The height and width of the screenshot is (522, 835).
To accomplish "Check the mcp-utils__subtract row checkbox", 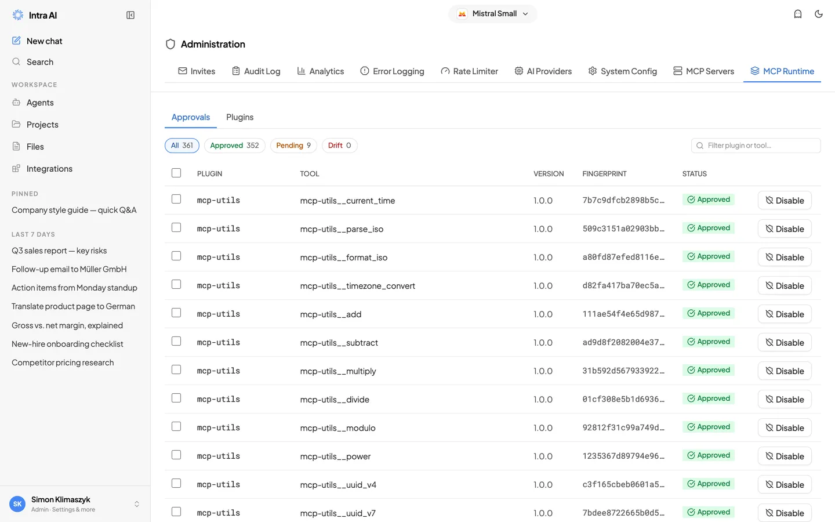I will pyautogui.click(x=176, y=341).
